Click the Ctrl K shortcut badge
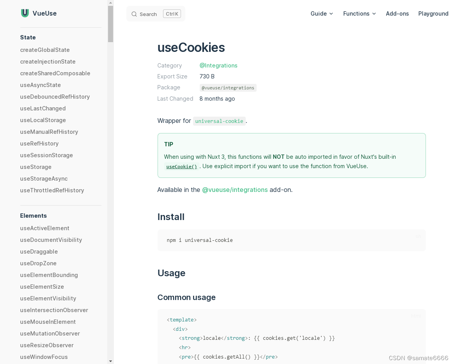 tap(172, 13)
